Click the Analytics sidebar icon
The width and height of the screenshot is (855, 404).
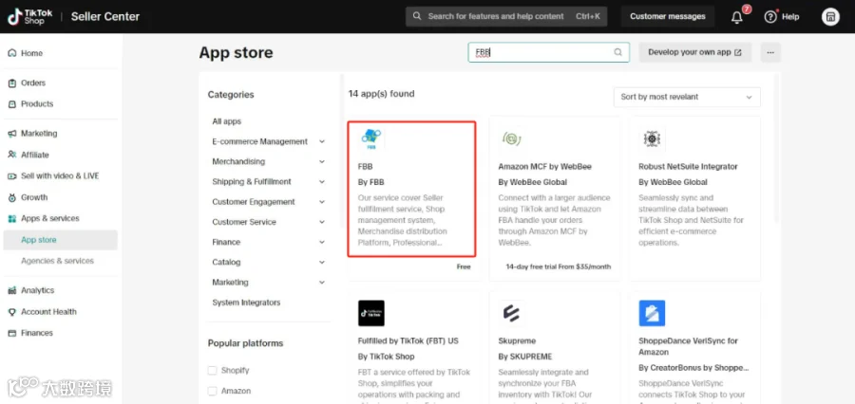click(x=12, y=290)
